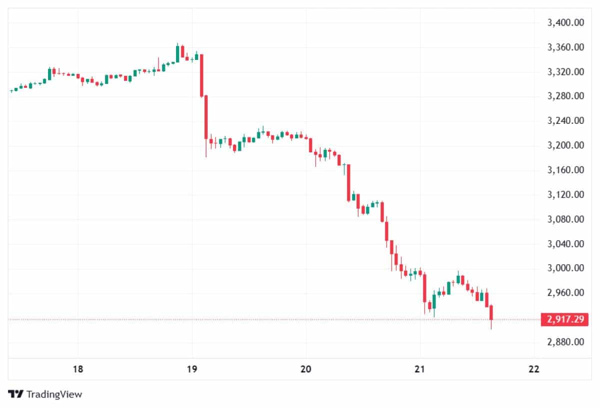Click the dotted red current price line
Viewport: 600px width, 408px height.
coord(250,319)
